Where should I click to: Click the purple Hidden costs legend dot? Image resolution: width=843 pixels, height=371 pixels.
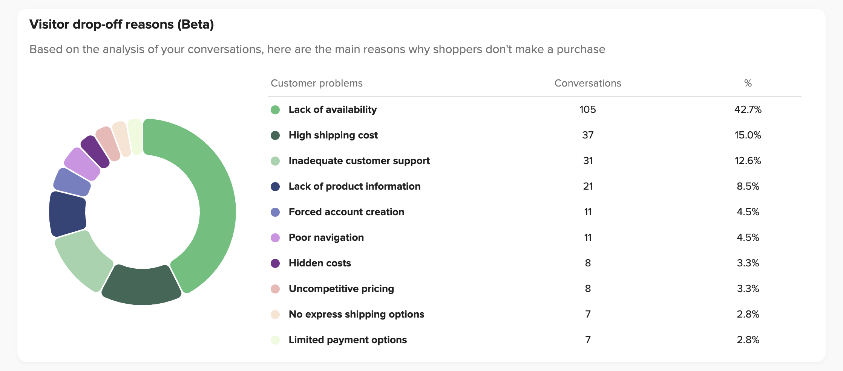pos(275,263)
